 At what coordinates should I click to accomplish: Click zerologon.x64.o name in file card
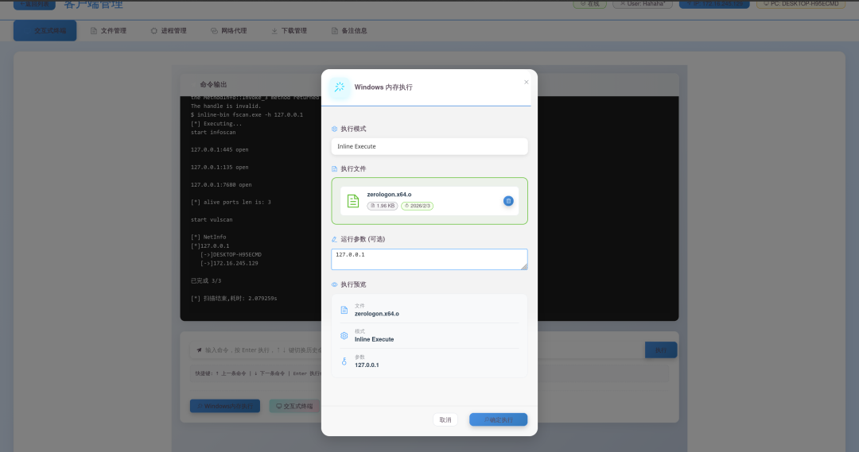click(x=389, y=195)
